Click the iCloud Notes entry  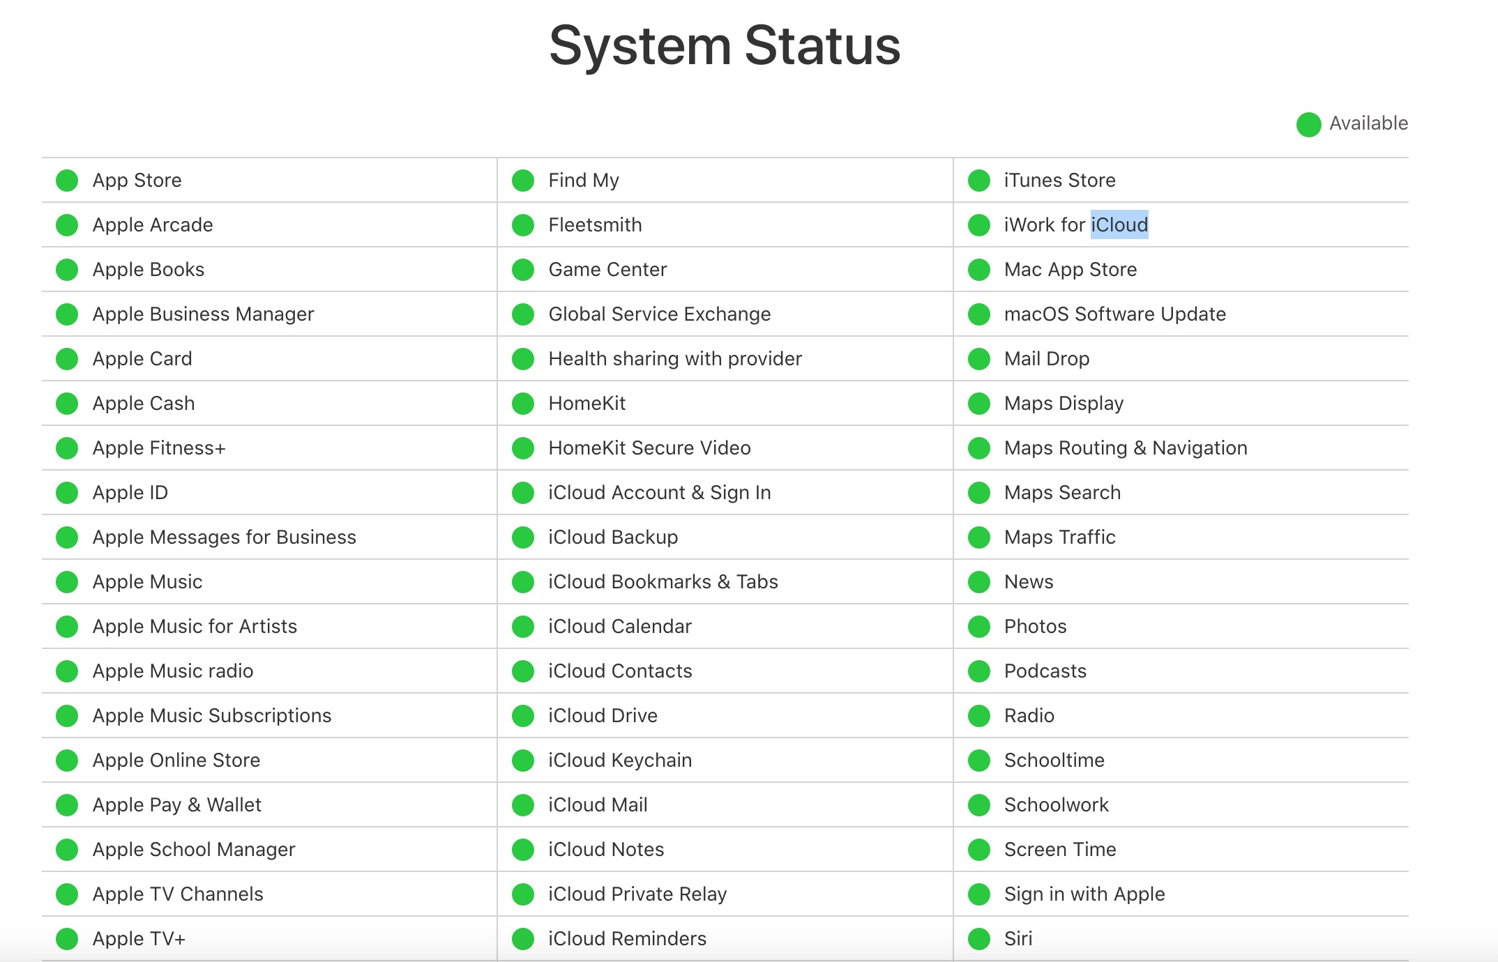tap(607, 850)
